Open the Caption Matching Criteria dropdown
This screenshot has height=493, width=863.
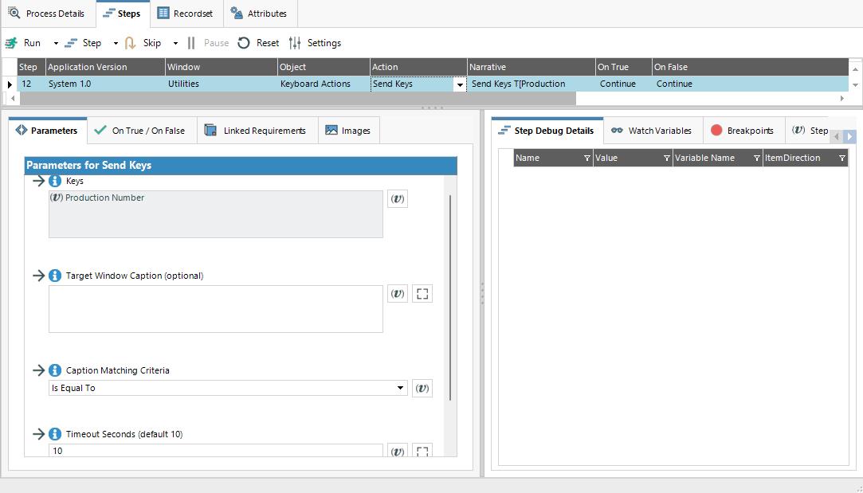pyautogui.click(x=402, y=388)
